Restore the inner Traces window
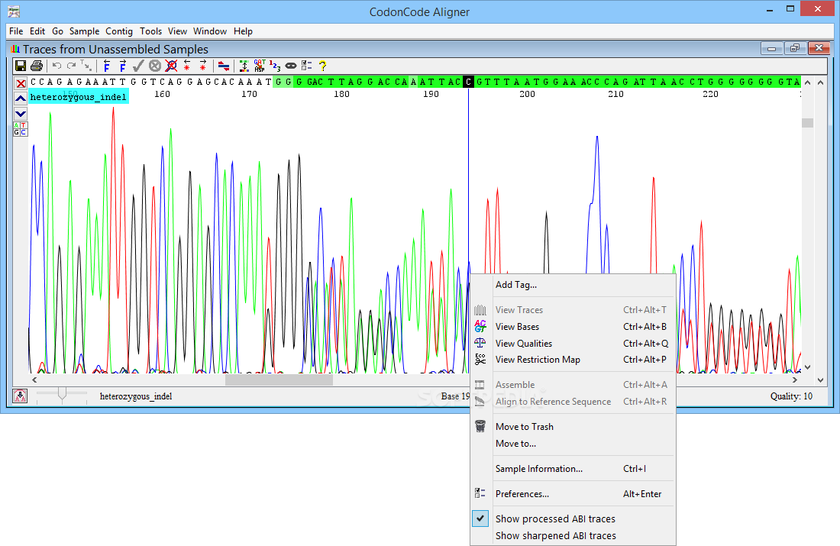 pyautogui.click(x=795, y=48)
